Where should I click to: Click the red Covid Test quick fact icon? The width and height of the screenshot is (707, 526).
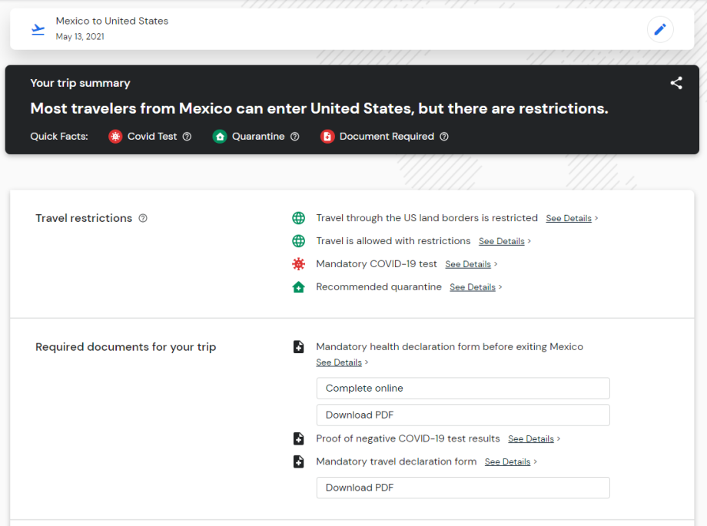pos(115,137)
